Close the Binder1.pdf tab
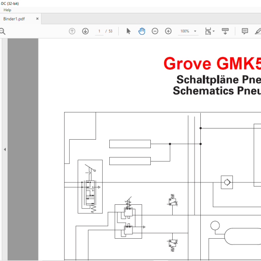 (x=37, y=19)
